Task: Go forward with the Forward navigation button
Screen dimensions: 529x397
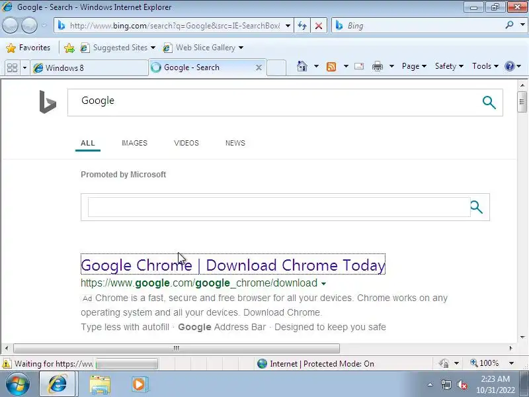Action: [x=29, y=25]
